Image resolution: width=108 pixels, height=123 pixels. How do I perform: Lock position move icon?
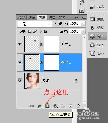40,31
